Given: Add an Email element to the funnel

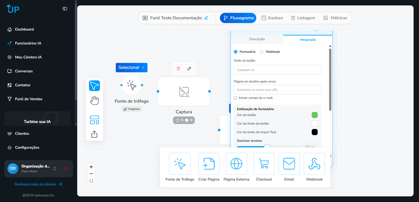Looking at the screenshot, I should (x=289, y=164).
